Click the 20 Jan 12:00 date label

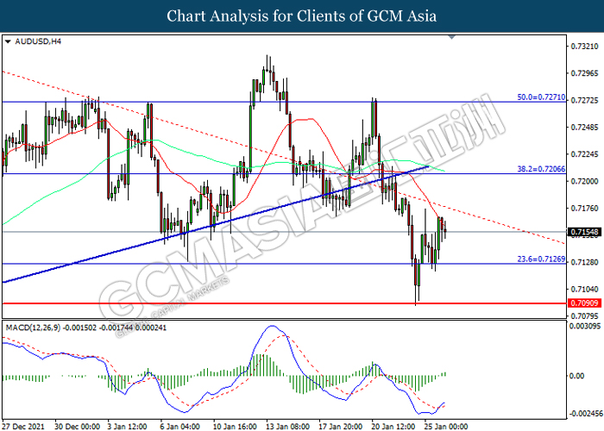pyautogui.click(x=393, y=427)
